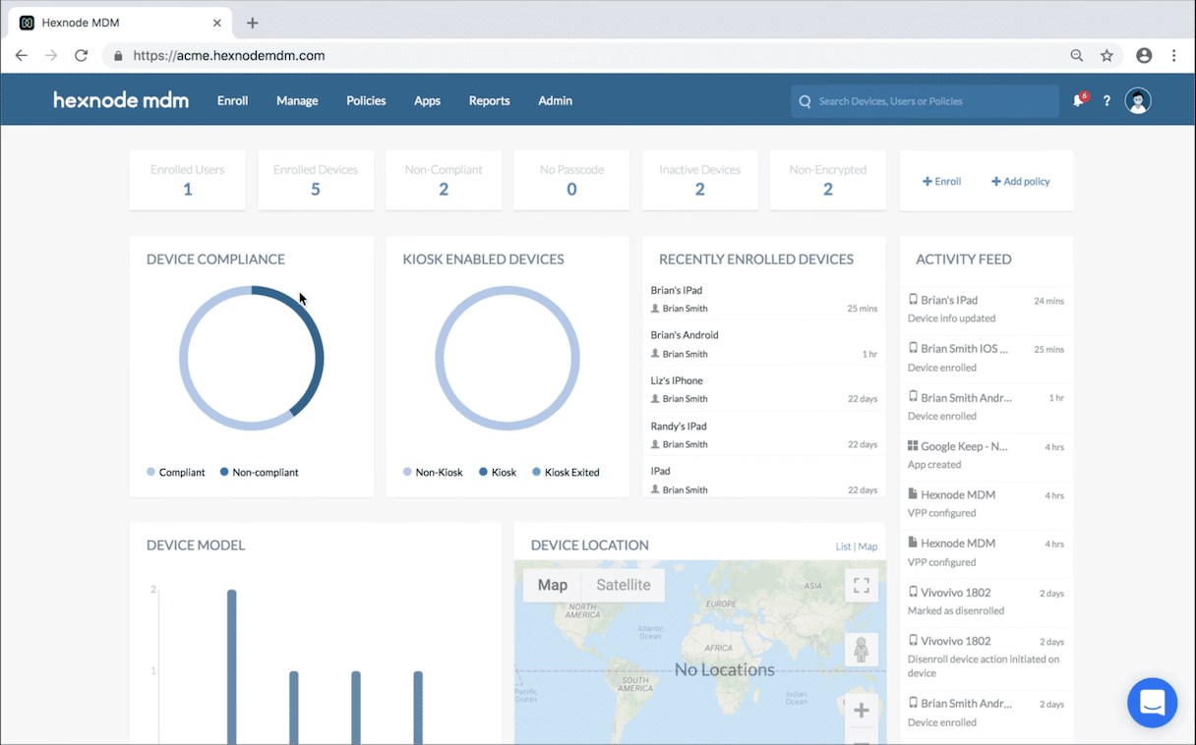The height and width of the screenshot is (745, 1196).
Task: Open Brian's IPad Device info updated activity
Action: [x=986, y=310]
